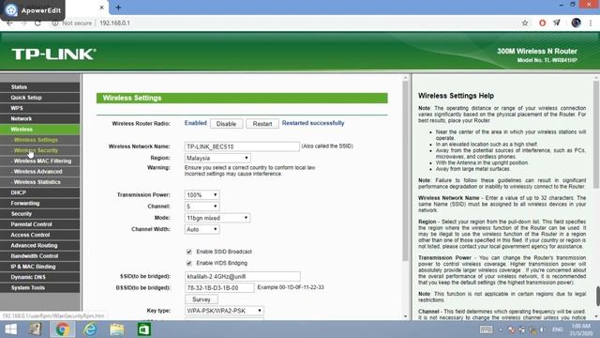Open Forwarding menu item
Image resolution: width=600 pixels, height=338 pixels.
pyautogui.click(x=40, y=203)
